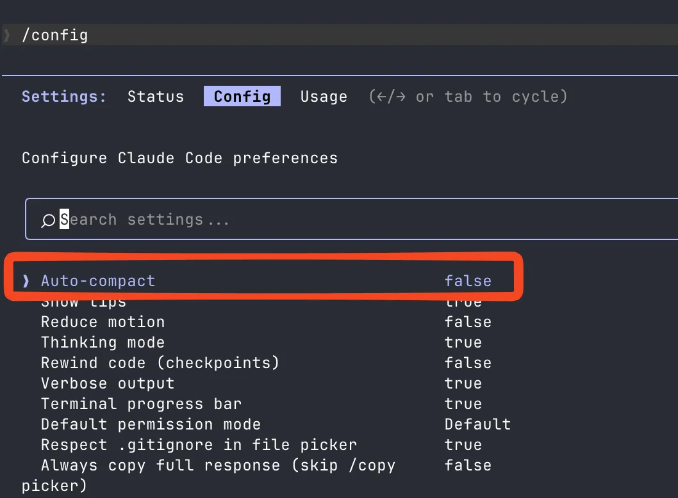Open the Default permission mode selector

click(x=477, y=424)
